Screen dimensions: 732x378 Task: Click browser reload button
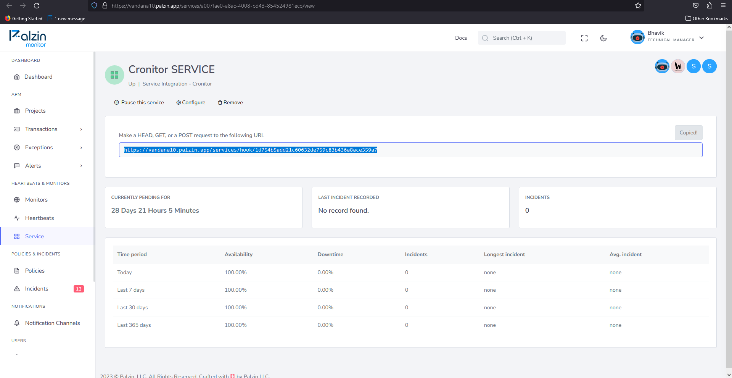pyautogui.click(x=37, y=6)
